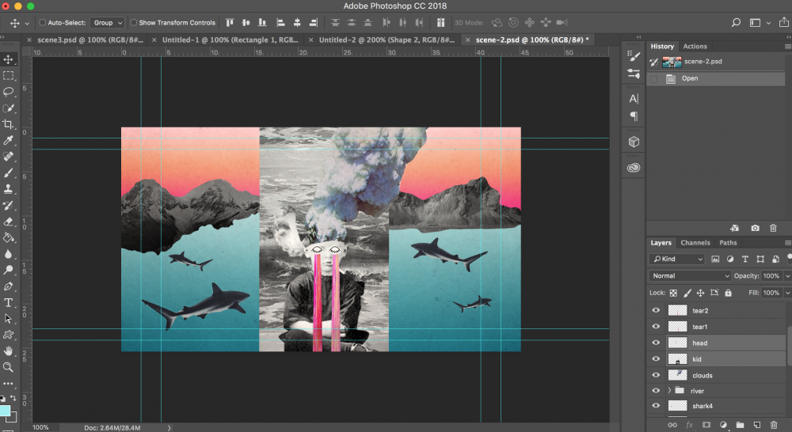Select the Pen tool
The height and width of the screenshot is (432, 792).
point(8,286)
